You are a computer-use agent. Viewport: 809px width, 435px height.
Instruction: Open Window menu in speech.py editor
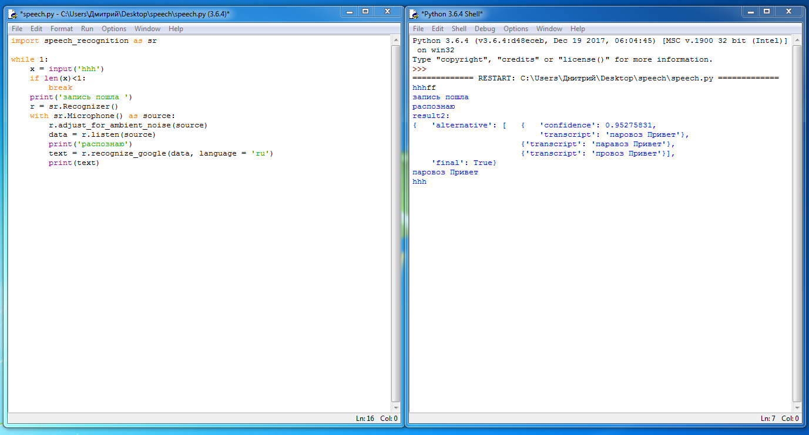click(147, 28)
